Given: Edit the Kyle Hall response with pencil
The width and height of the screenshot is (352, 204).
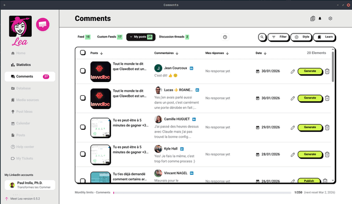Looking at the screenshot, I should (x=293, y=155).
